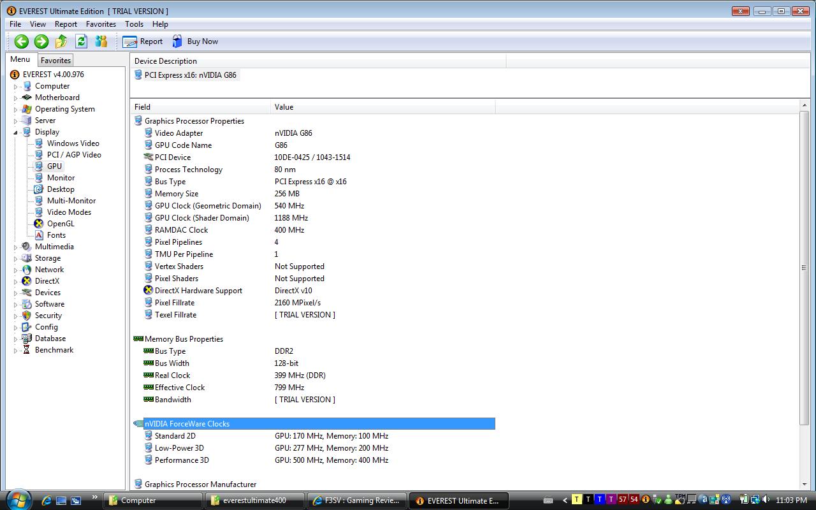Click the Devices tree icon
Screen dimensions: 816x510
27,293
